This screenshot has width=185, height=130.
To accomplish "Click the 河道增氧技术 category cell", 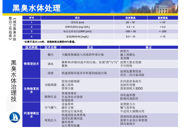I will click(31, 115).
